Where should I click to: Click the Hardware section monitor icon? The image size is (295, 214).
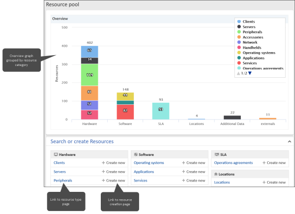(56, 154)
